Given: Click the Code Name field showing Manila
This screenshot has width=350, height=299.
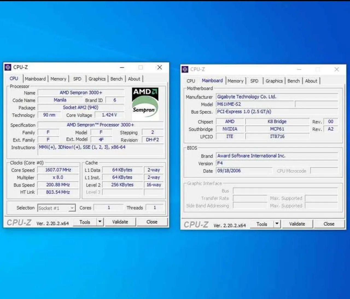Looking at the screenshot, I should [x=60, y=100].
